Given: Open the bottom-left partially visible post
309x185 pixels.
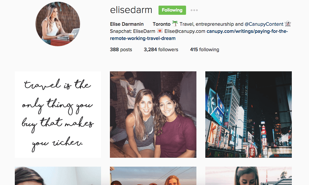Looking at the screenshot, I should click(x=58, y=176).
